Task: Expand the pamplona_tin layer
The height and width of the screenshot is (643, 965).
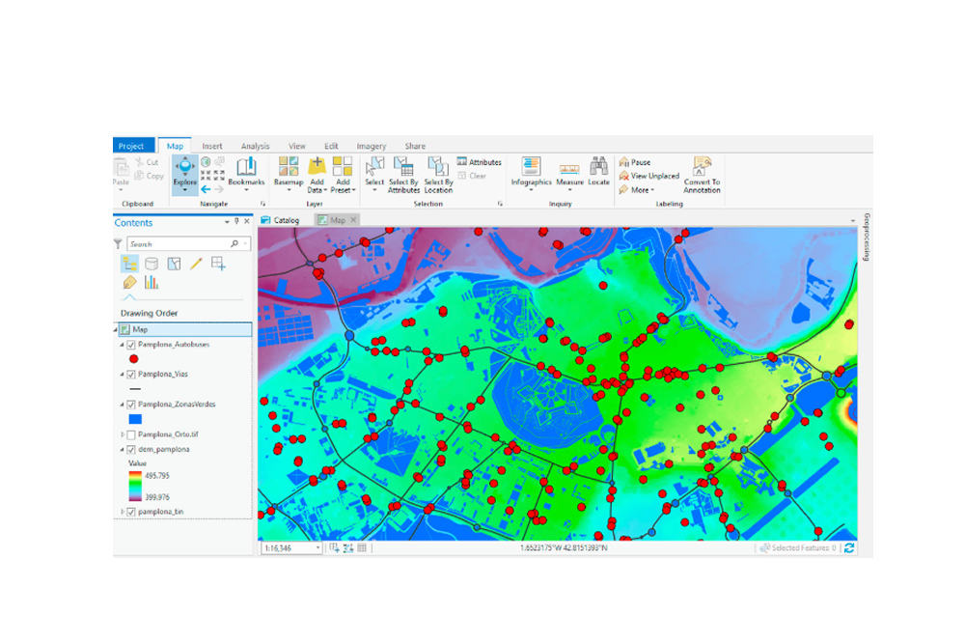Action: pyautogui.click(x=122, y=512)
